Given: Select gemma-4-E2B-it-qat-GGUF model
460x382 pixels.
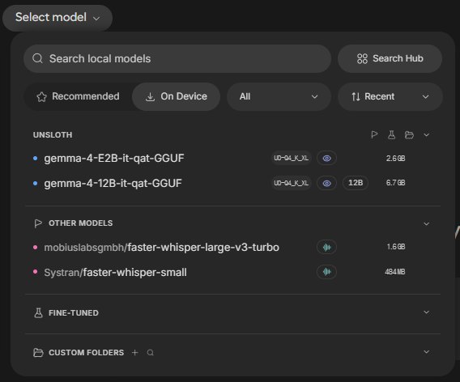Looking at the screenshot, I should (x=114, y=159).
